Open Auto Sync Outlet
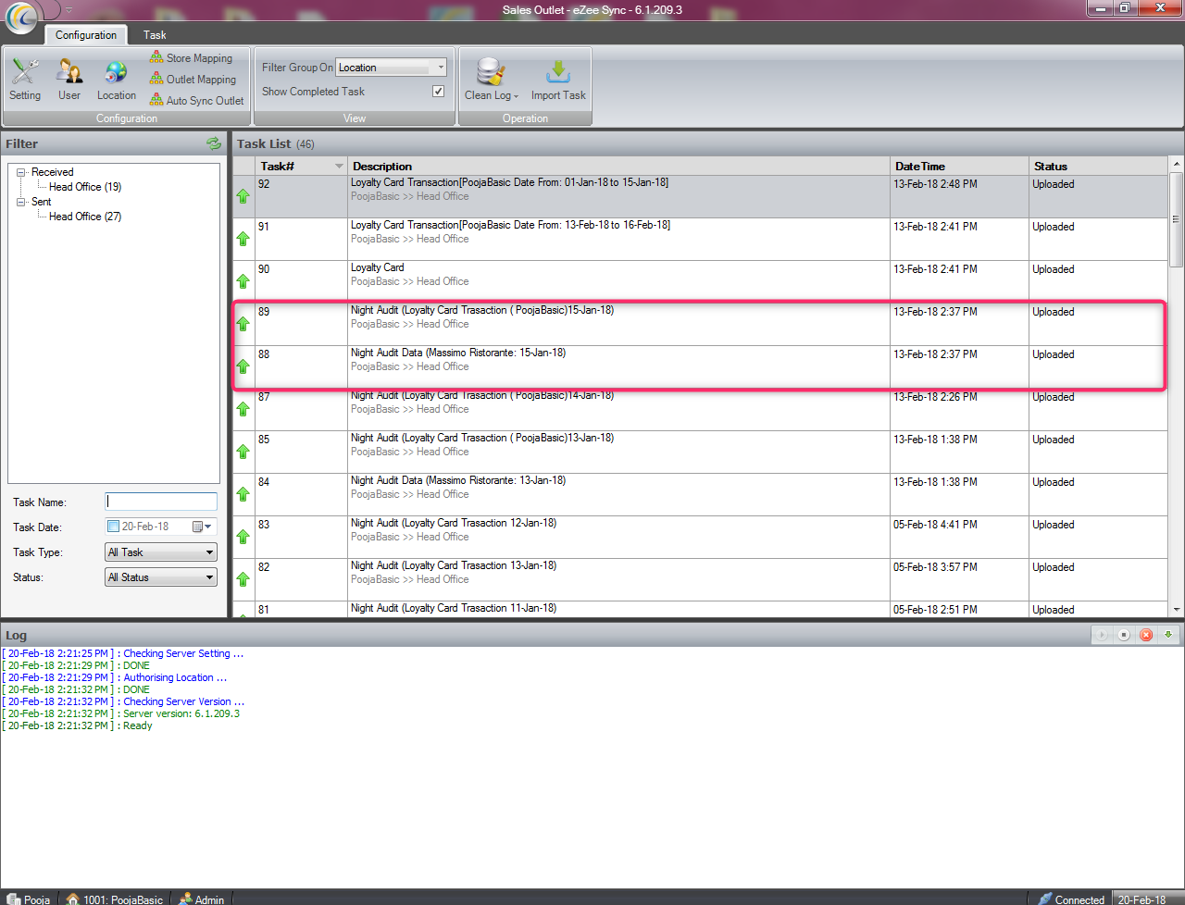The width and height of the screenshot is (1185, 905). 196,101
